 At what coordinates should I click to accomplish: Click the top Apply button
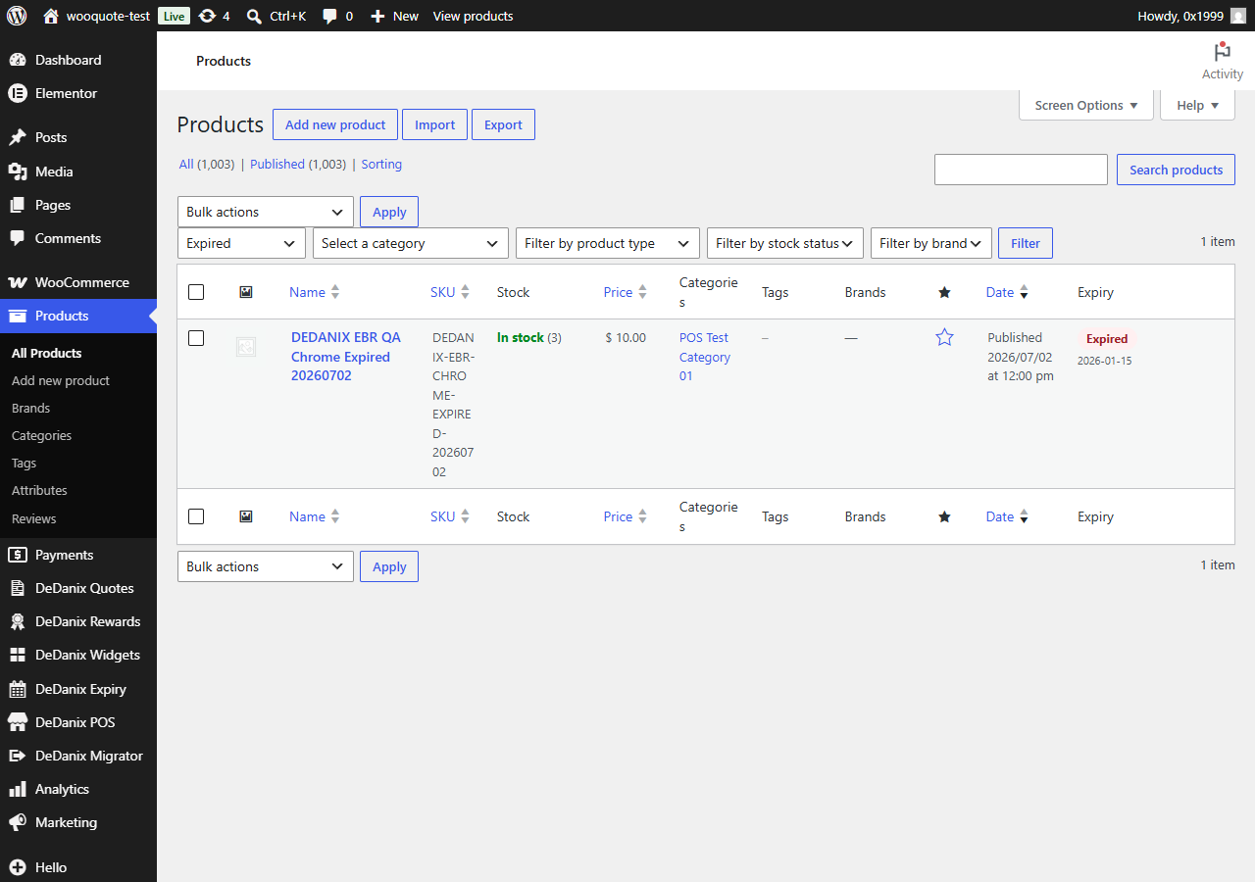[389, 212]
